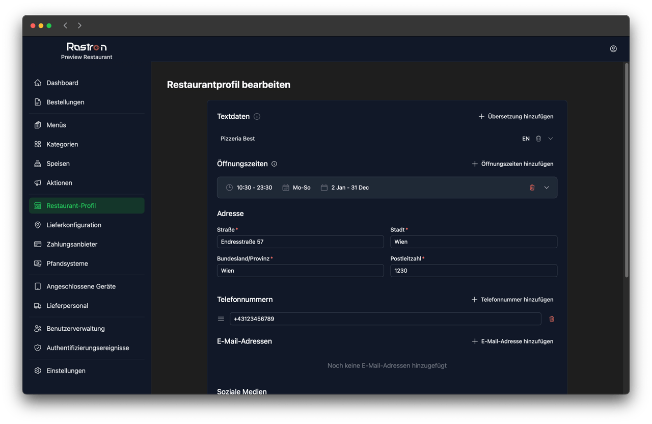Open Dashboard in the sidebar
Viewport: 652px width, 424px height.
[x=62, y=83]
